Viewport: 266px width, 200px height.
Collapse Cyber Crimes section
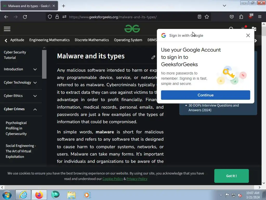coord(35,109)
